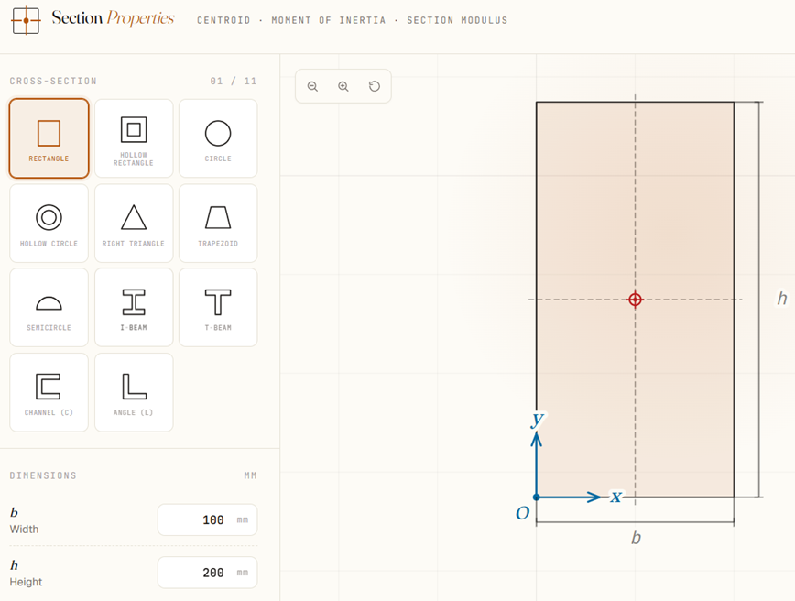Click the MM units label
Viewport: 795px width, 601px height.
coord(250,475)
